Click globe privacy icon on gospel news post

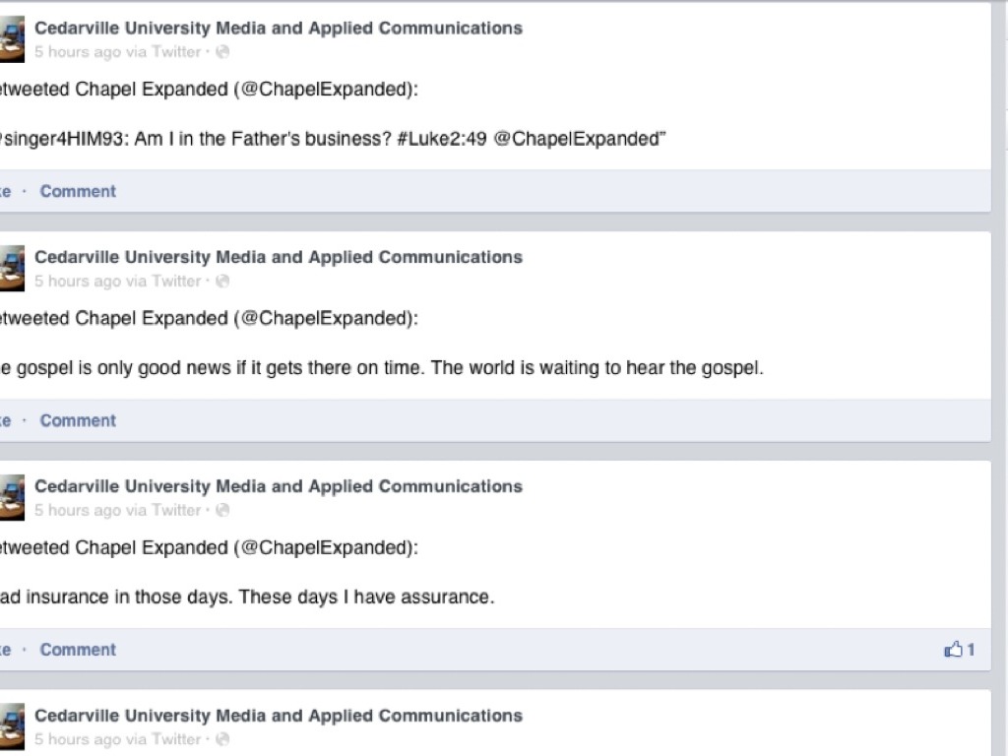click(222, 282)
